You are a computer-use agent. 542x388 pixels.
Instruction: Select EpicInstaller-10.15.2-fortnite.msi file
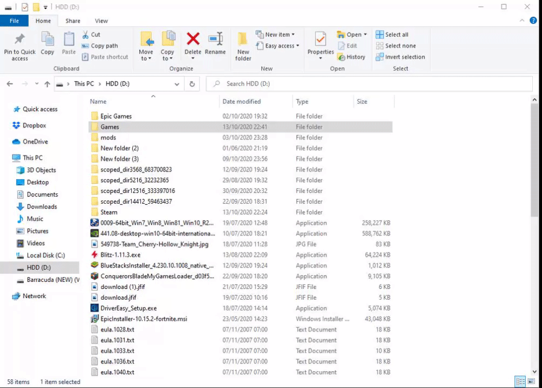click(x=240, y=319)
